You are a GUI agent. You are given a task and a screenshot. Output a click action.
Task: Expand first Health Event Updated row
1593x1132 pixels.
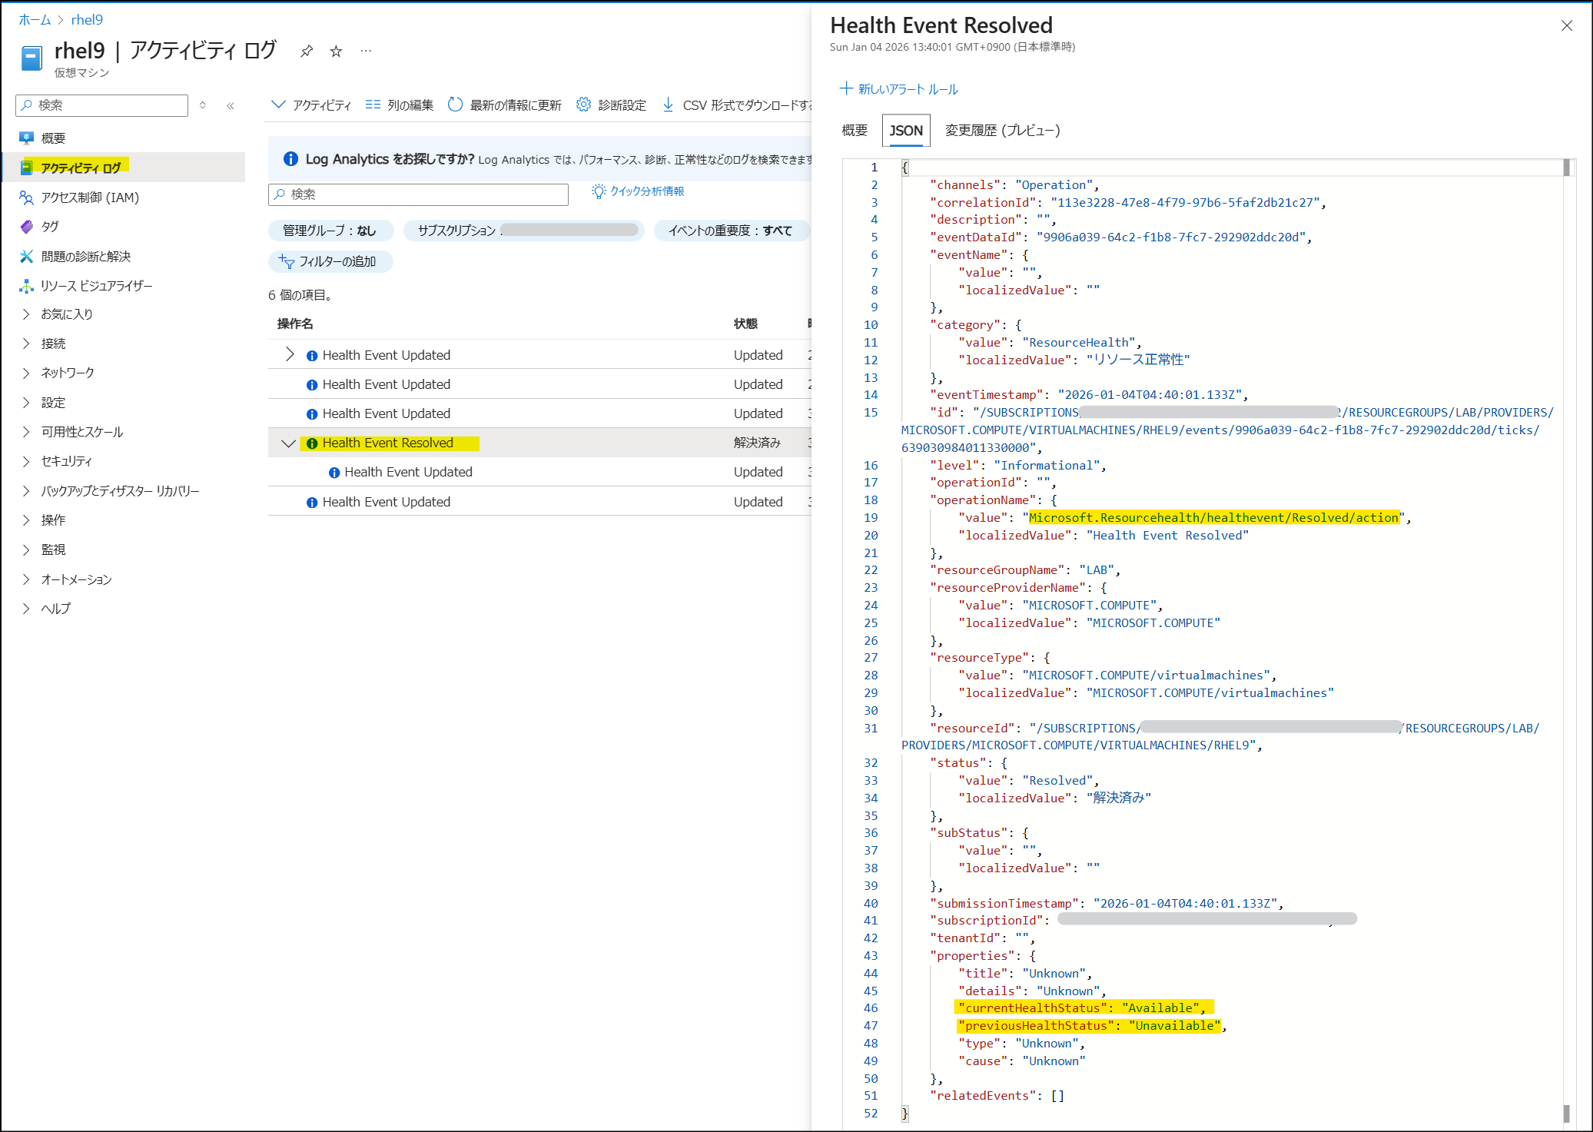[290, 354]
